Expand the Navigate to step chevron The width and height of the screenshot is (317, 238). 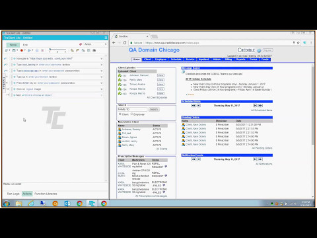102,59
